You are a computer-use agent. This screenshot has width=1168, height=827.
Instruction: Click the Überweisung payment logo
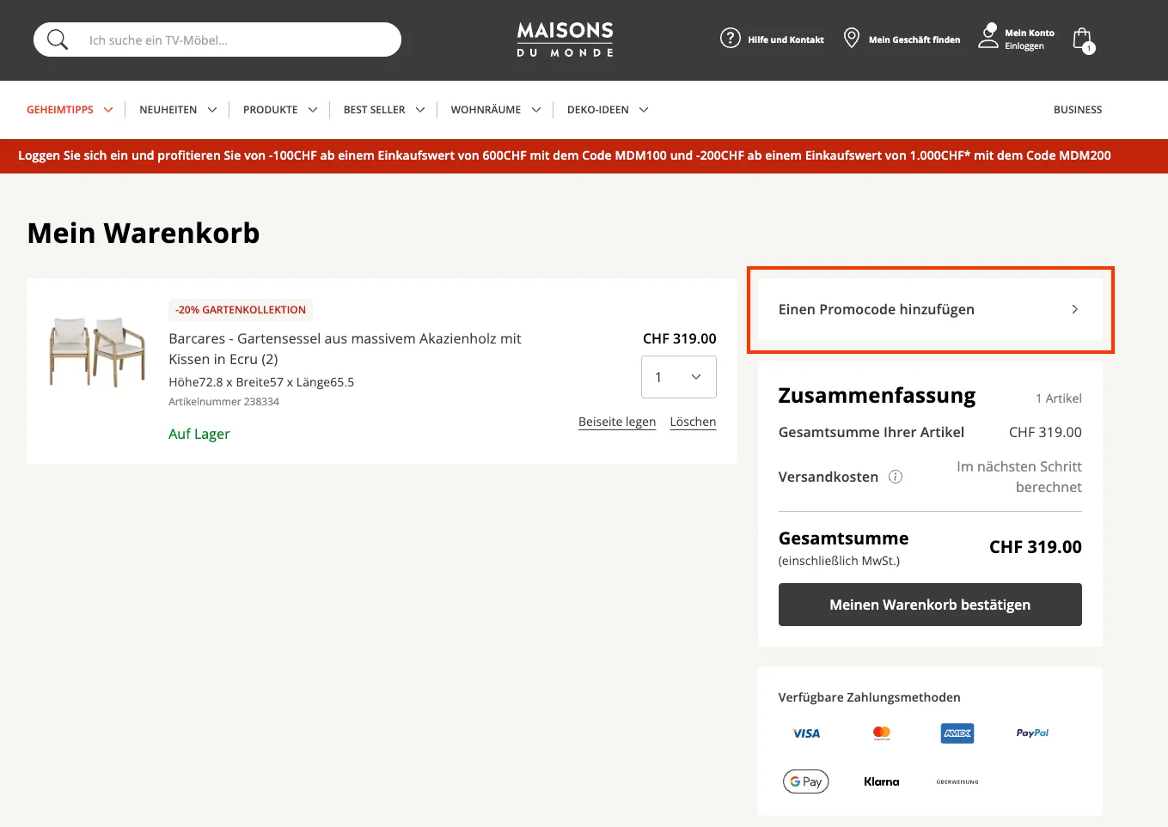[x=957, y=781]
